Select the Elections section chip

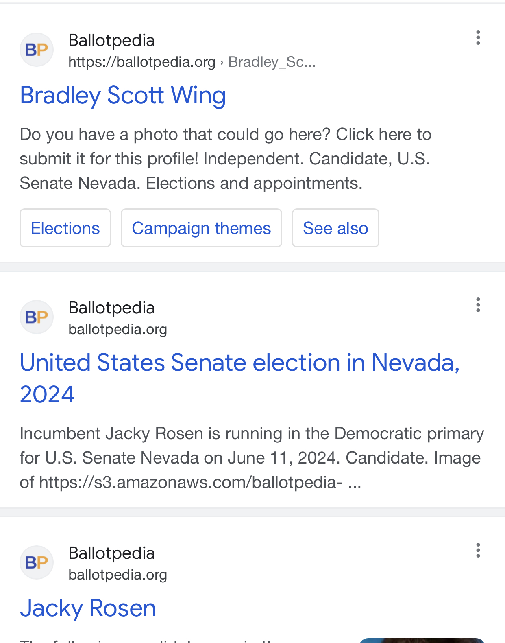65,228
